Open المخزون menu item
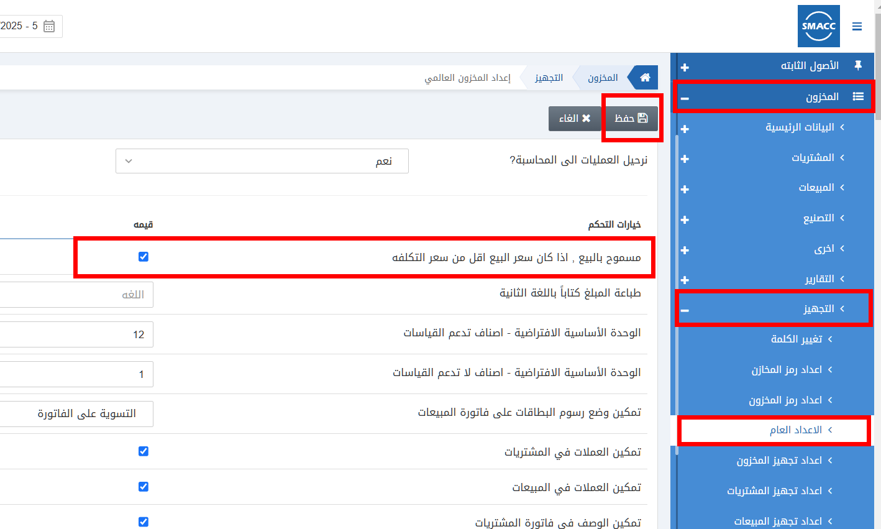The width and height of the screenshot is (881, 529). pos(822,97)
